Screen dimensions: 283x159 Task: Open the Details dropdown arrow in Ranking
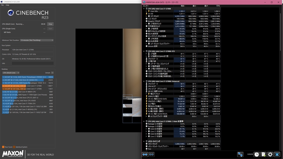[x=52, y=73]
